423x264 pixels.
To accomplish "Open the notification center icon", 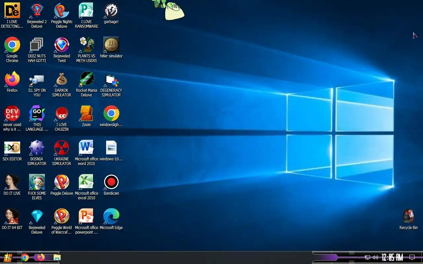I will click(x=412, y=257).
